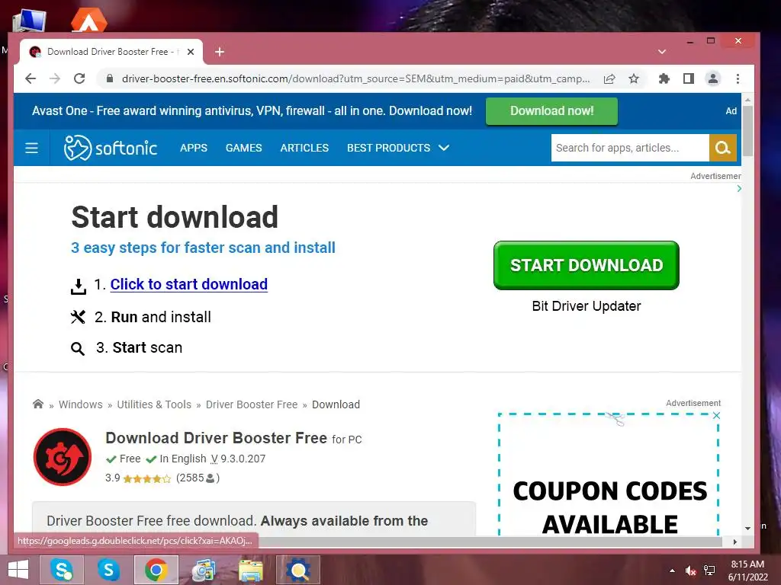Open the Chrome profile avatar
Viewport: 781px width, 585px height.
pyautogui.click(x=713, y=78)
